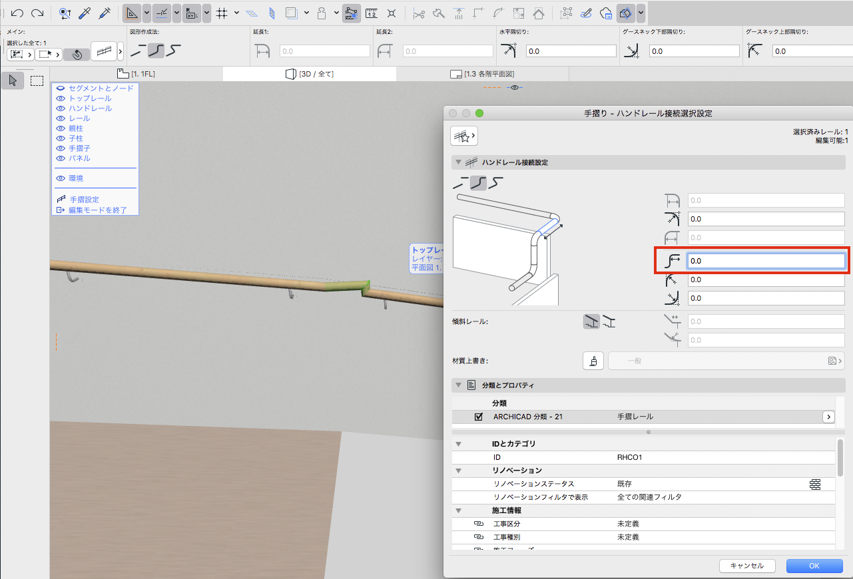This screenshot has height=579, width=853.
Task: Uncheck ARCHICAD 分類 - 21 checkbox
Action: 478,417
